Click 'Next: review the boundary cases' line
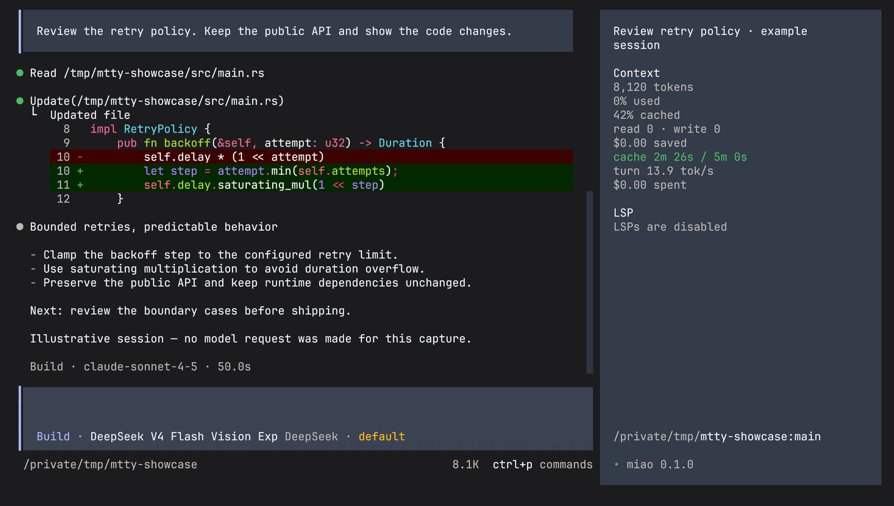The image size is (894, 506). click(191, 311)
